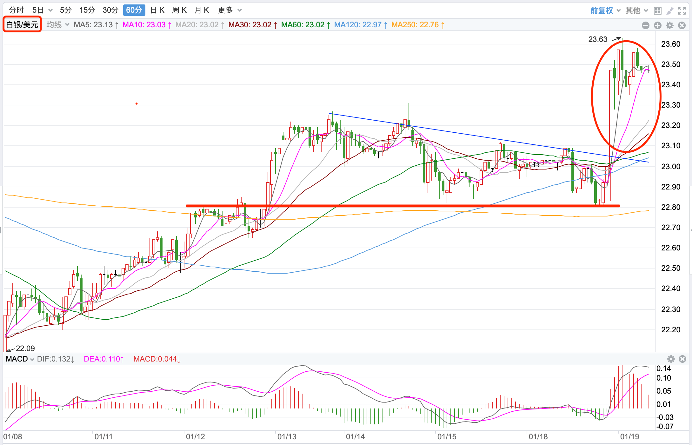Close the moving average overlay with X
692x445 pixels.
click(682, 25)
